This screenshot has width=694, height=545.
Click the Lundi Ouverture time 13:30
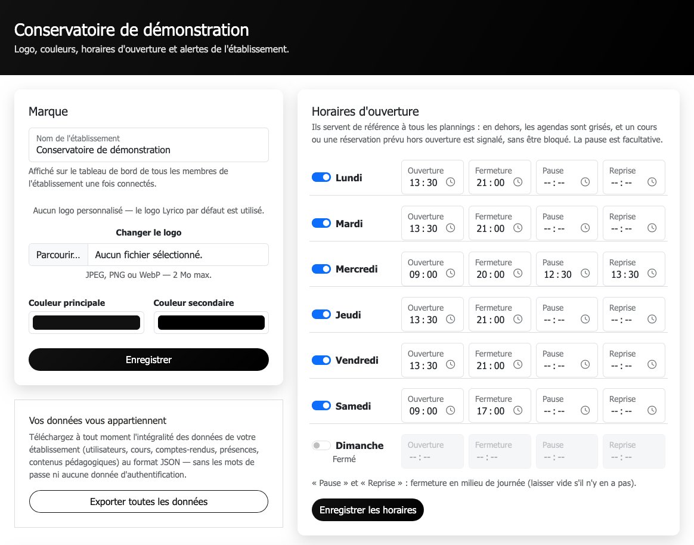pyautogui.click(x=423, y=182)
